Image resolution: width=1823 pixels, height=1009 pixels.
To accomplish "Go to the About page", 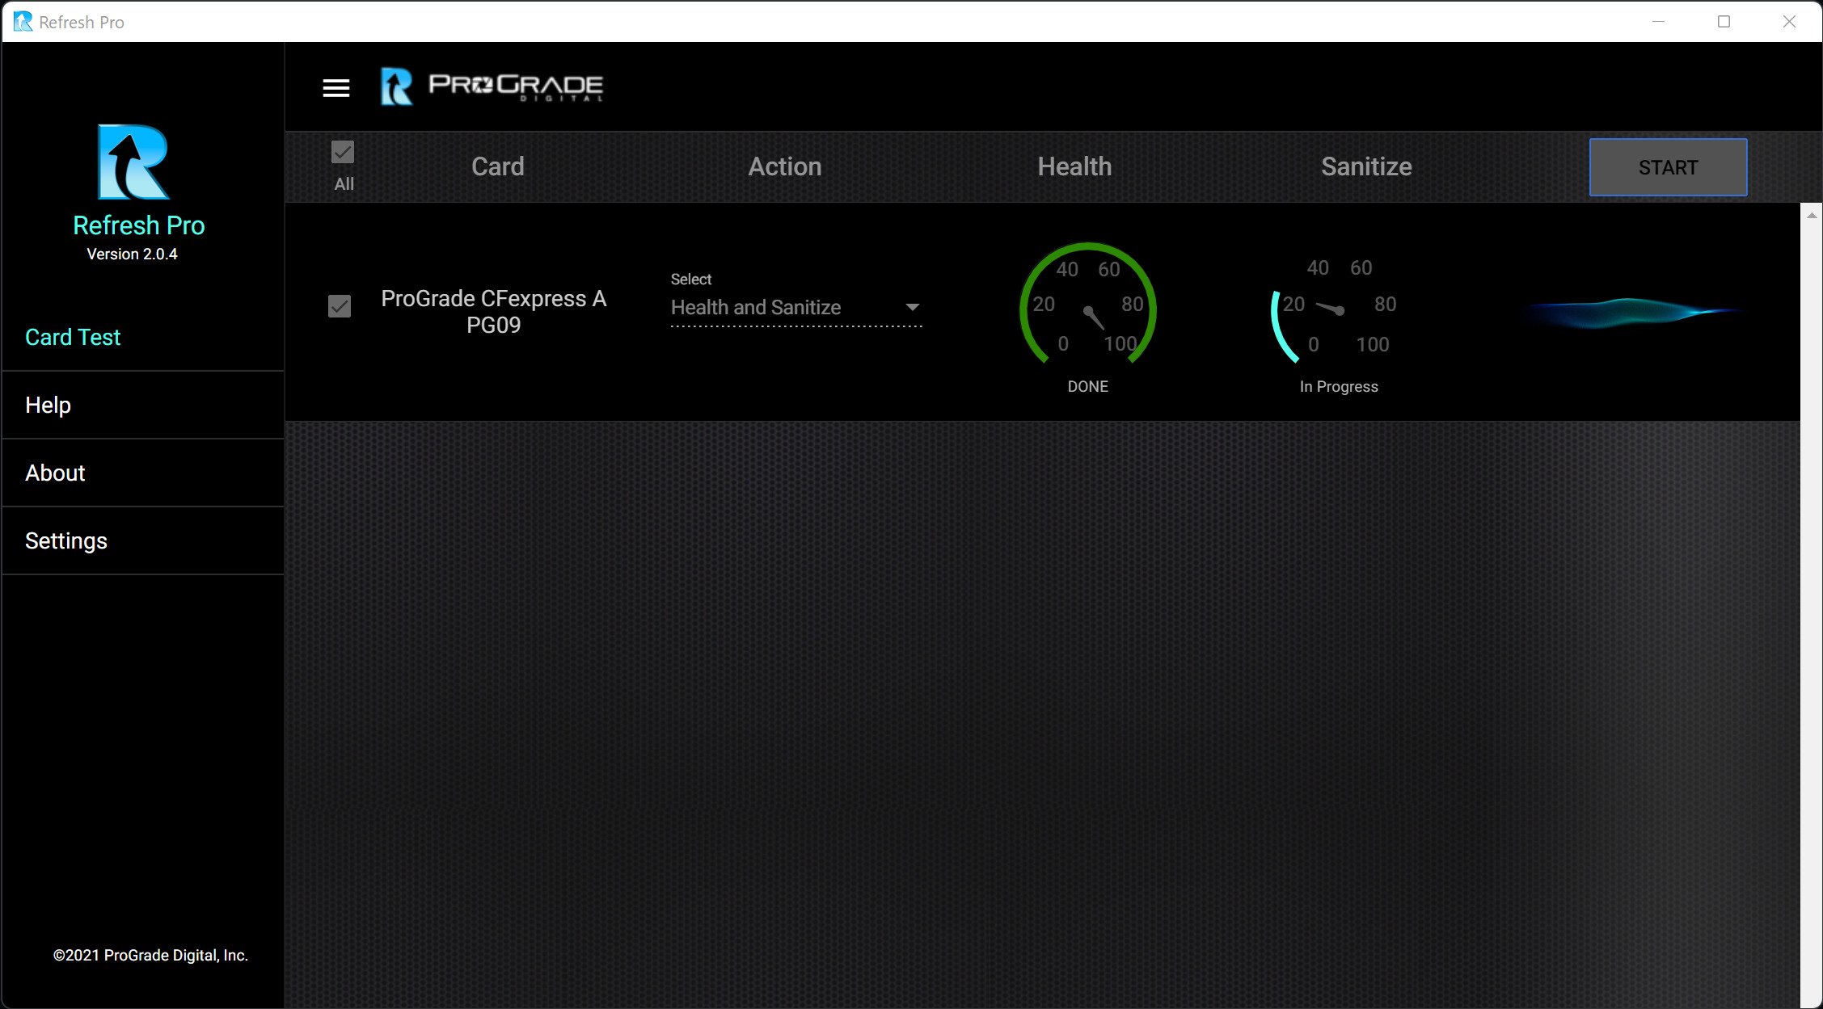I will [x=55, y=473].
